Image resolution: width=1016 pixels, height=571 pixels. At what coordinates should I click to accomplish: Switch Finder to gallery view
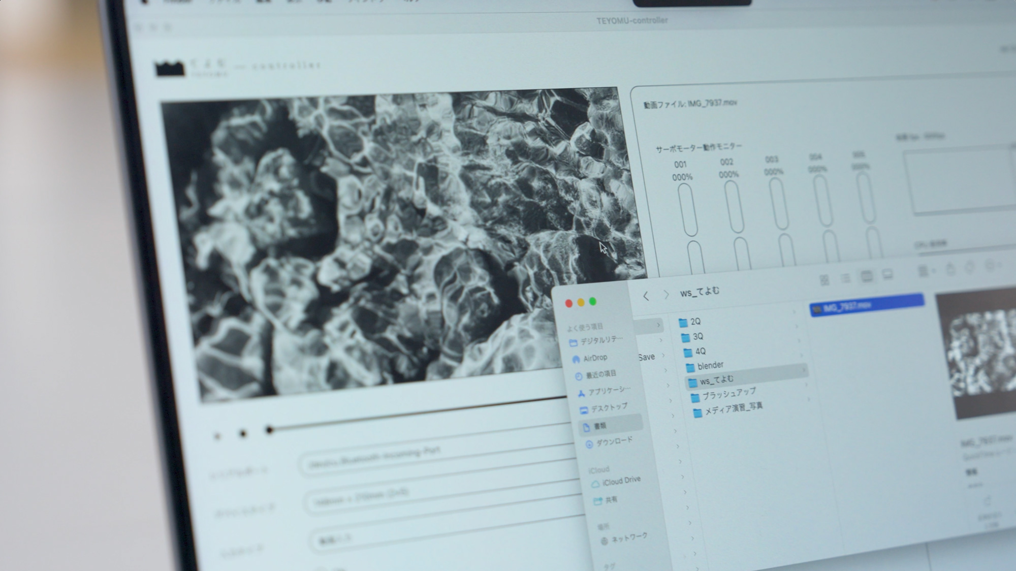(887, 275)
